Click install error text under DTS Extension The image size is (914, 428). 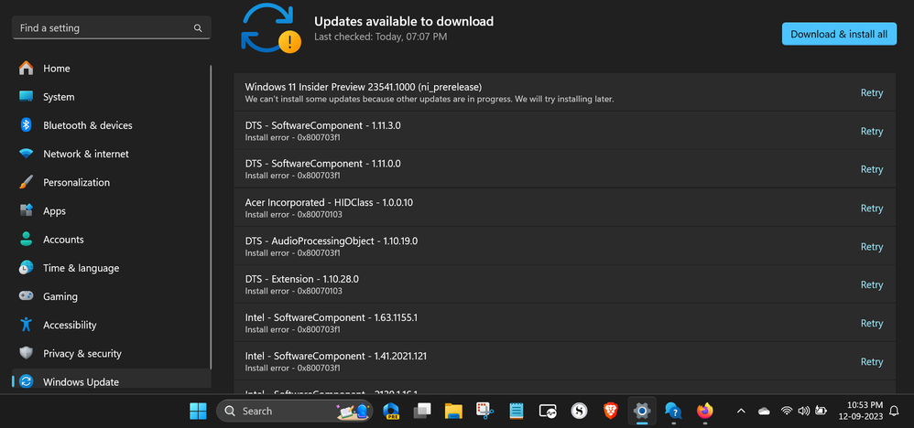(293, 291)
